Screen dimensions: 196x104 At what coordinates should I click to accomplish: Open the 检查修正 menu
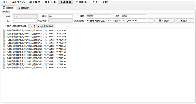coord(50,2)
